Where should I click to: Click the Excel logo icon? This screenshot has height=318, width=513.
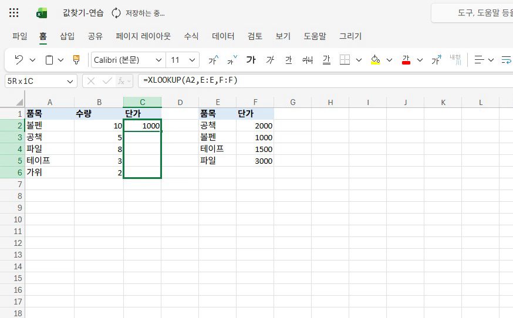click(42, 13)
